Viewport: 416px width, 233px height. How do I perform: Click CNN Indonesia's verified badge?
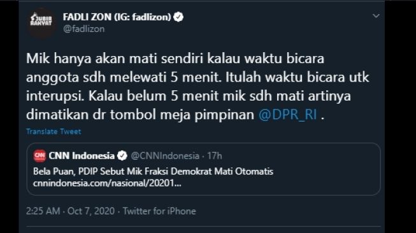(x=122, y=156)
